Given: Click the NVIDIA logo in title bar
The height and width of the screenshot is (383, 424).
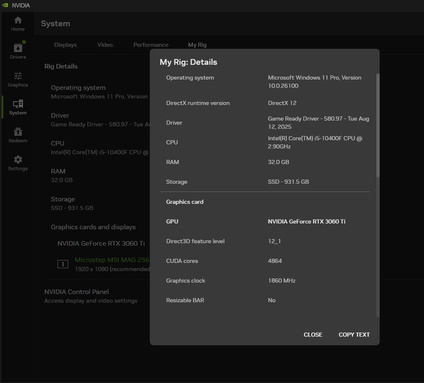Looking at the screenshot, I should pos(5,5).
